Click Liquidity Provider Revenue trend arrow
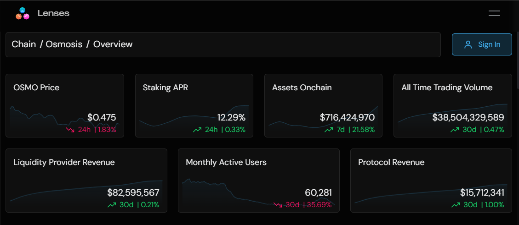Screen dimensions: 519x225 pyautogui.click(x=111, y=205)
